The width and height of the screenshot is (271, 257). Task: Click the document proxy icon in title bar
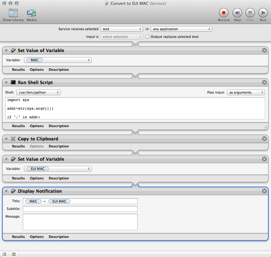(x=107, y=3)
